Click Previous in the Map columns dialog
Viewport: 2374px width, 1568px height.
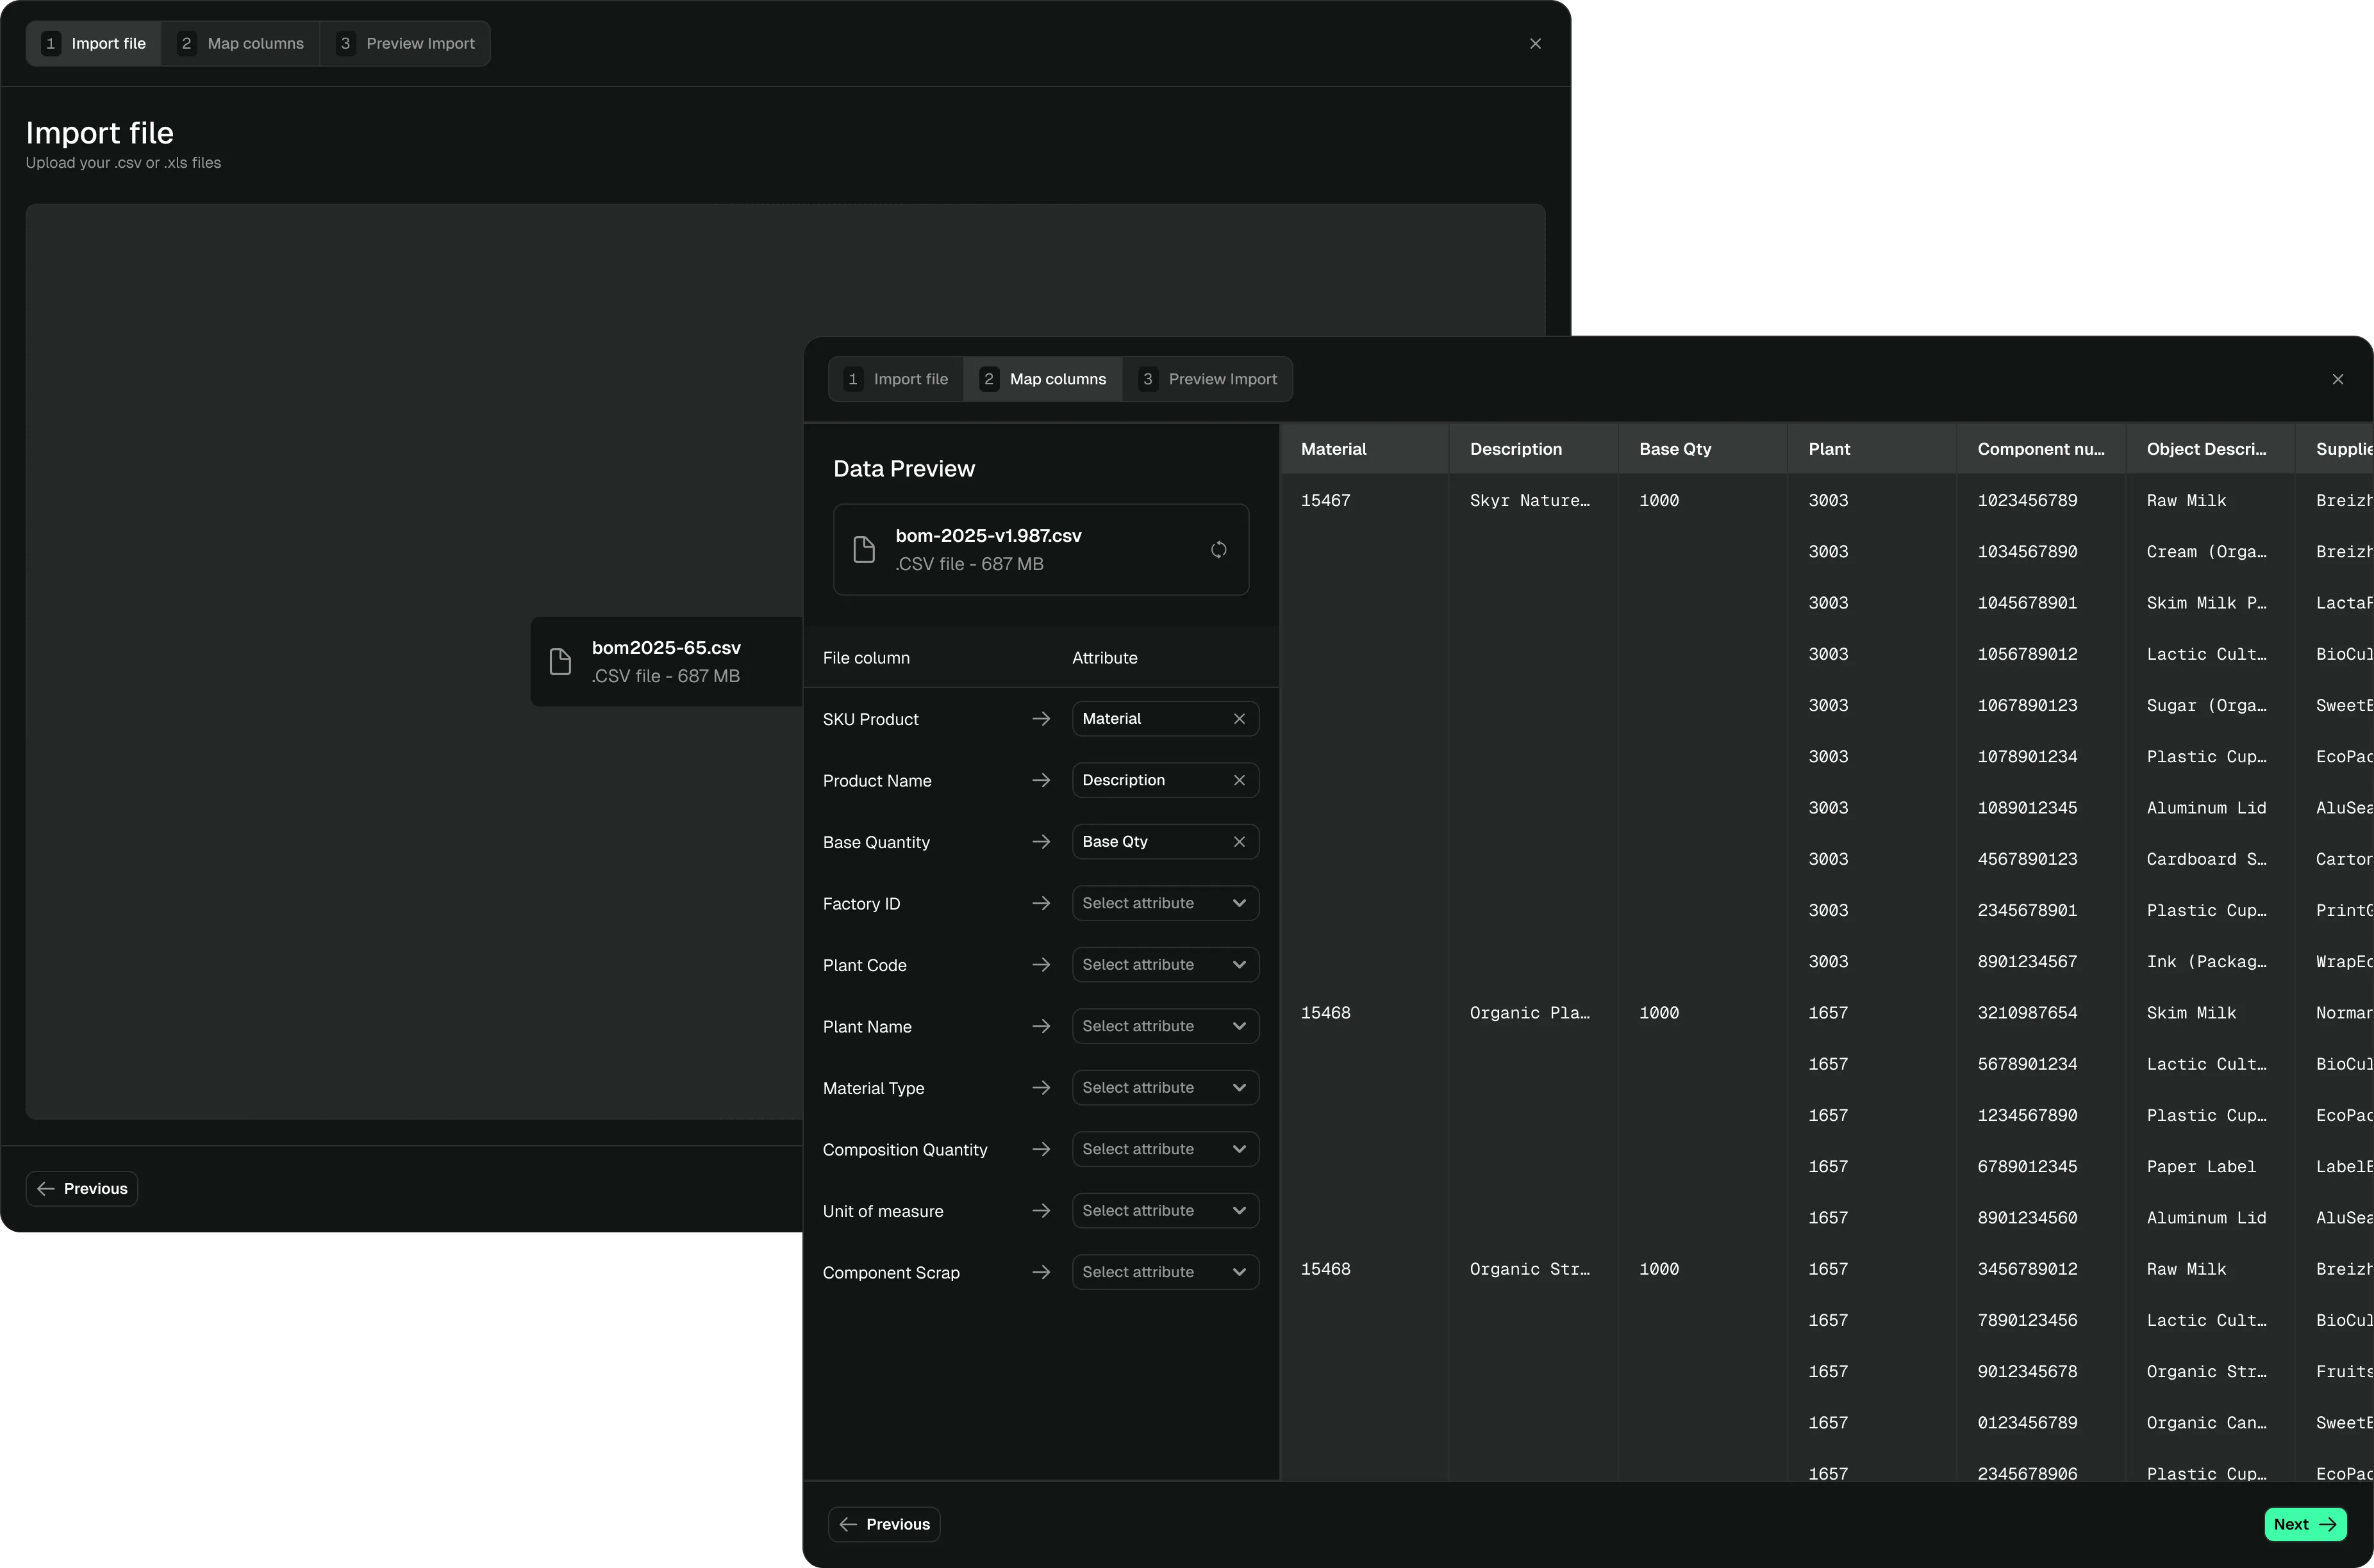click(x=884, y=1524)
